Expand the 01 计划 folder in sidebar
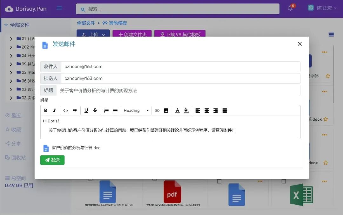 click(x=11, y=39)
